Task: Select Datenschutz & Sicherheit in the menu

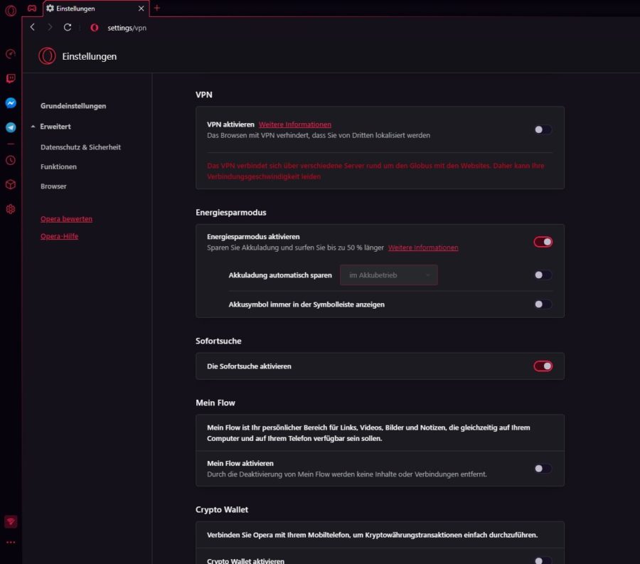Action: [x=80, y=147]
